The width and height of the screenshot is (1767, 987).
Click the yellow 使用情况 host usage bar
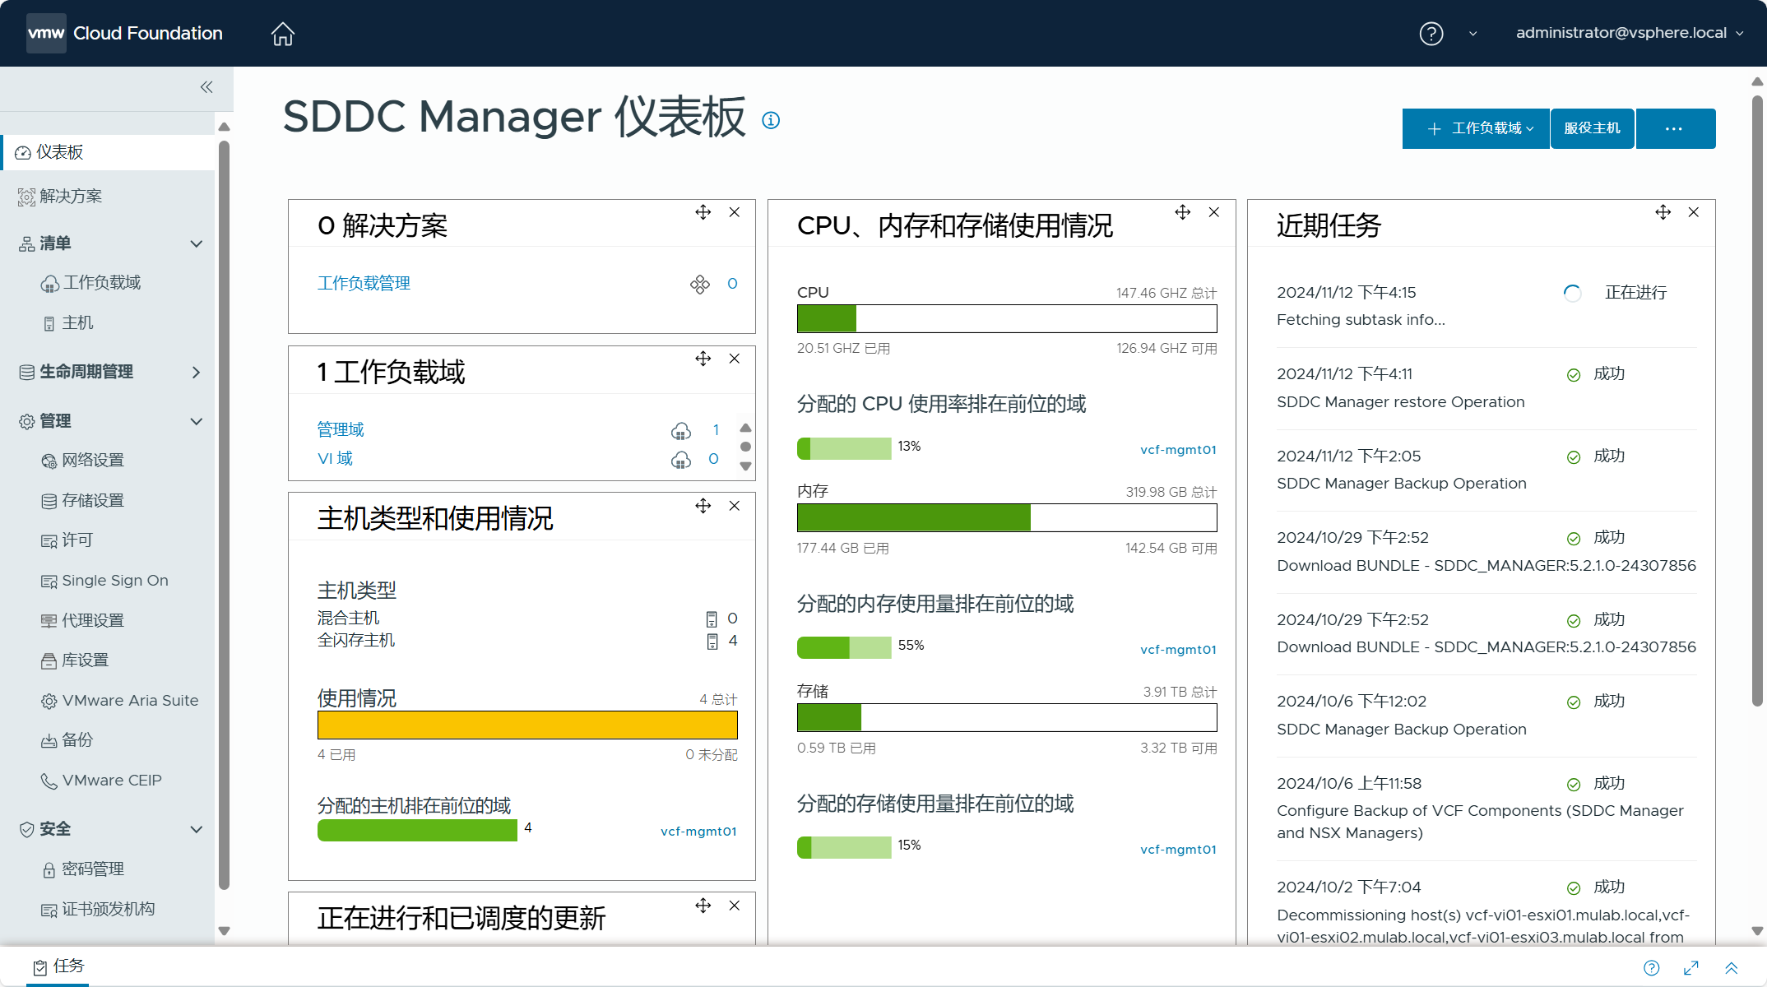point(527,725)
